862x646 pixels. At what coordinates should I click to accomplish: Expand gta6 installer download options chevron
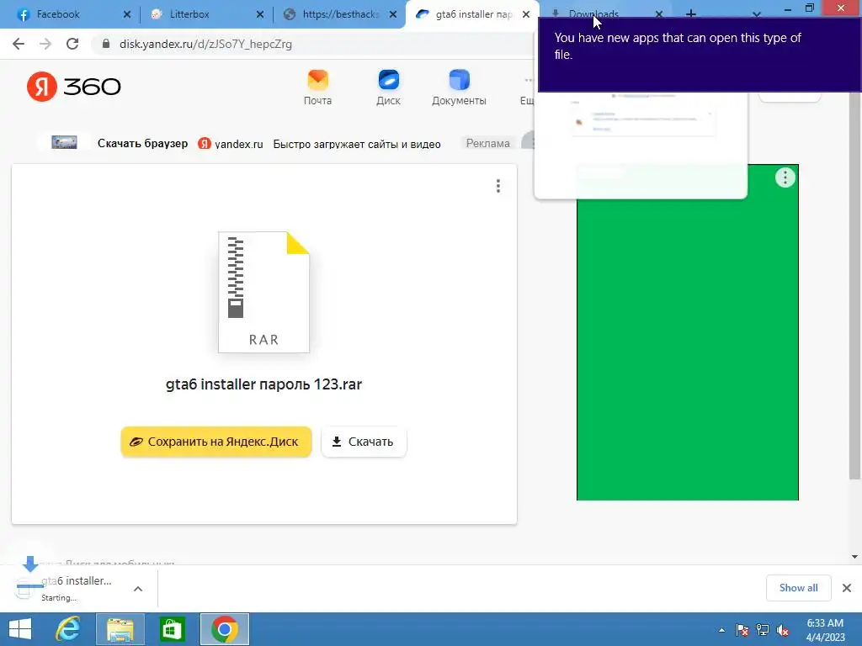[138, 589]
